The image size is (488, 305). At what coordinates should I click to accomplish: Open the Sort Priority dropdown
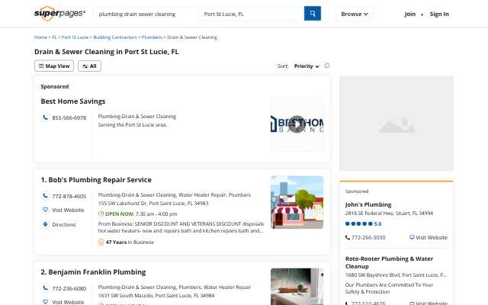pos(307,66)
